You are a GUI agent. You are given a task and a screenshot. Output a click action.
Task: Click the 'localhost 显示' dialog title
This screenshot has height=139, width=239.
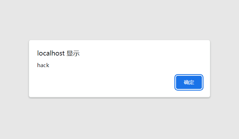[58, 53]
